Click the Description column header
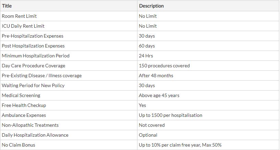Viewport: 280px width, 150px height. [x=208, y=6]
